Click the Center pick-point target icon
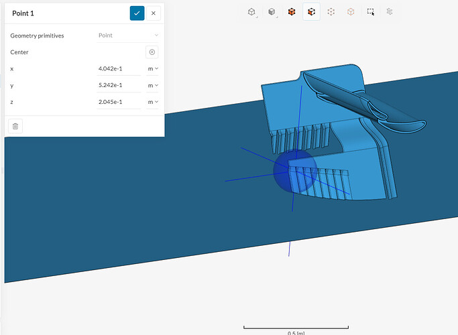458x335 pixels. [152, 52]
